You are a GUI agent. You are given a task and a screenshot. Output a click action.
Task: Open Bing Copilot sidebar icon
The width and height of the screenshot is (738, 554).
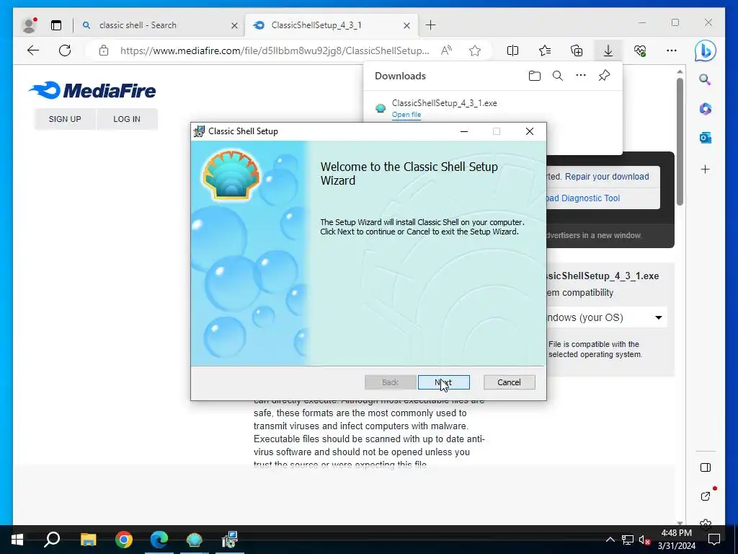705,51
